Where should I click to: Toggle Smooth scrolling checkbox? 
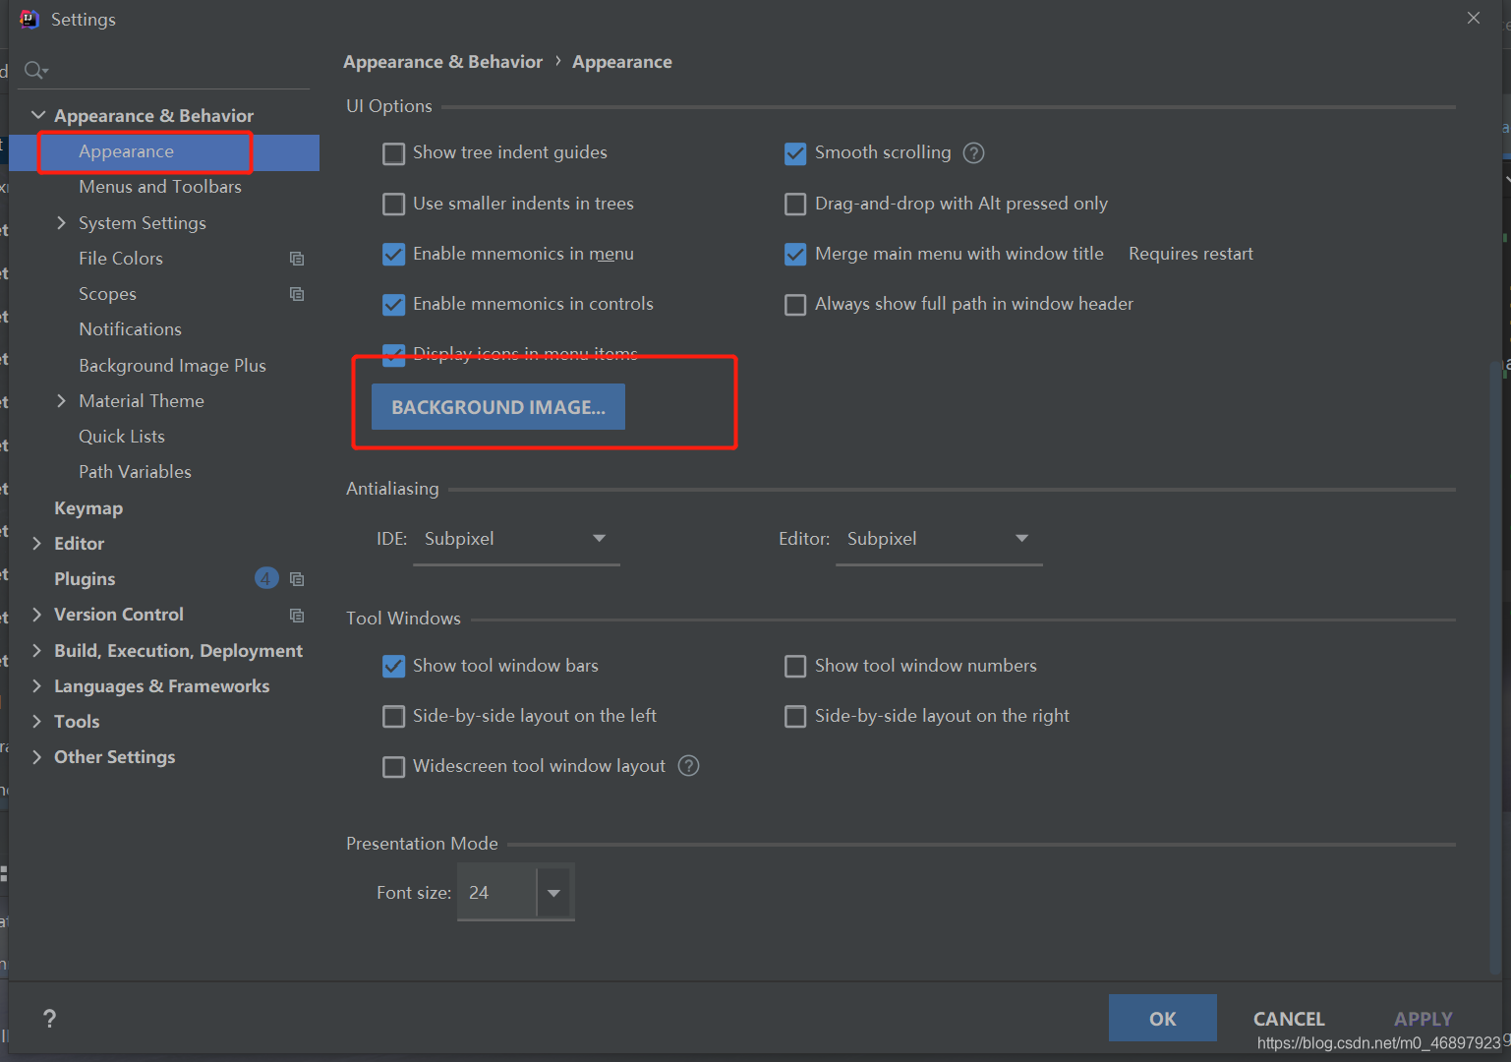pyautogui.click(x=795, y=153)
